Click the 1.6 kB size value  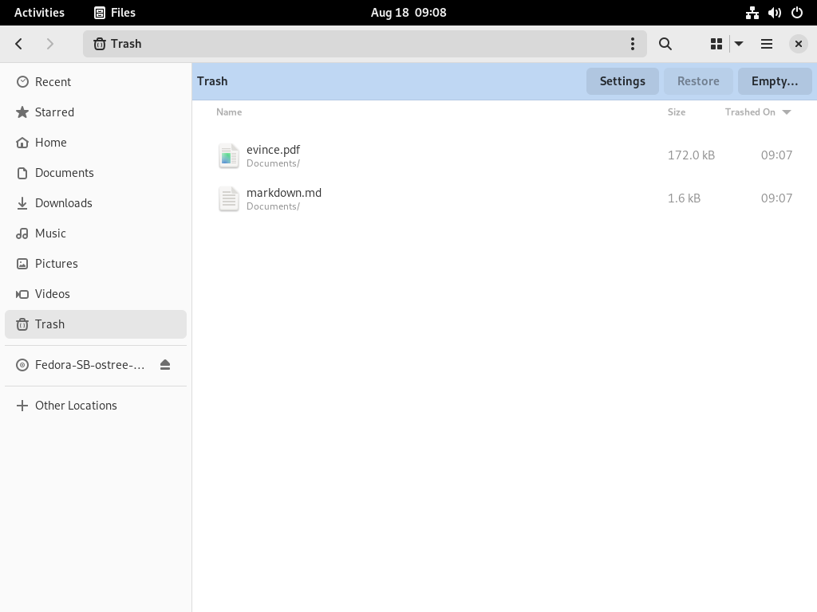click(684, 198)
